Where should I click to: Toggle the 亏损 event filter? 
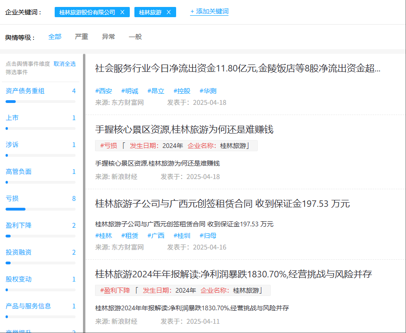(13, 199)
